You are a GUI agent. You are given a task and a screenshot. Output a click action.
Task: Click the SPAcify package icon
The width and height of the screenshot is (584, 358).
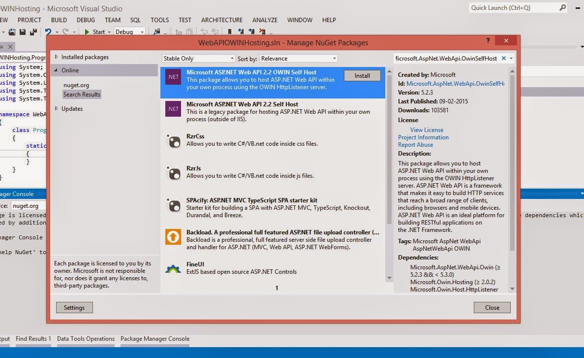[173, 205]
